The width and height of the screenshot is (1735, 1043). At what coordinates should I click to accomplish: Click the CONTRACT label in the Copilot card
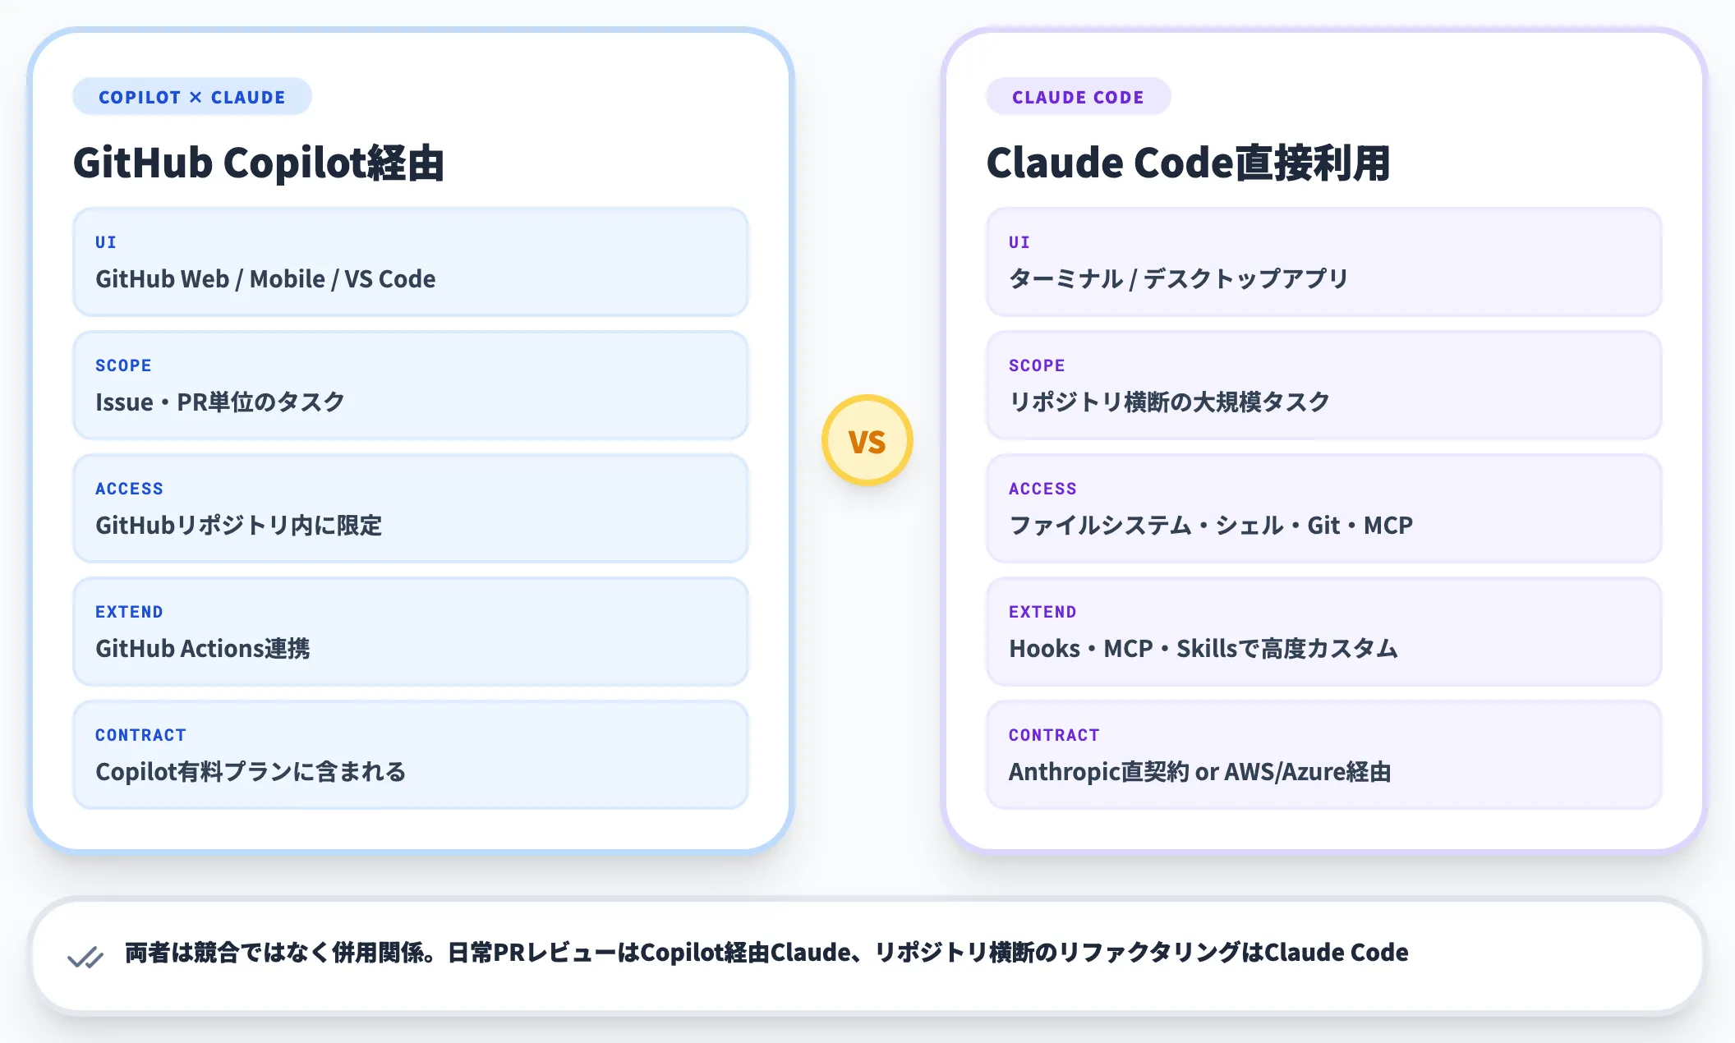(x=140, y=735)
